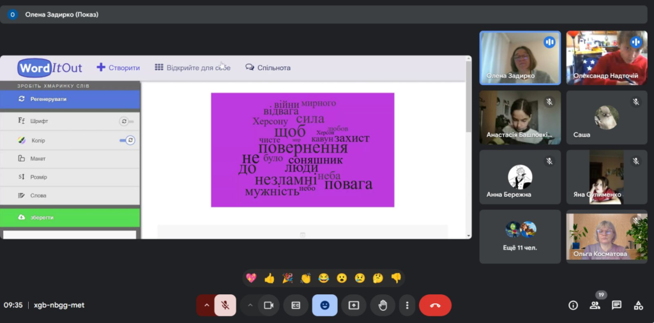
Task: Turn on closed captions
Action: click(x=296, y=305)
